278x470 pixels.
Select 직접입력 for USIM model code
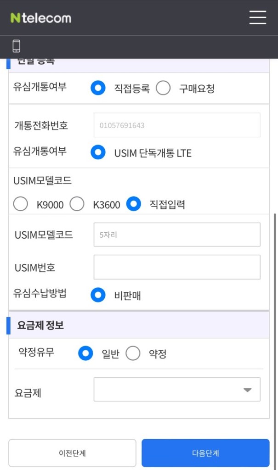tap(134, 204)
